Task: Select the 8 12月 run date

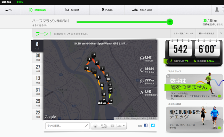Action: 37,46
